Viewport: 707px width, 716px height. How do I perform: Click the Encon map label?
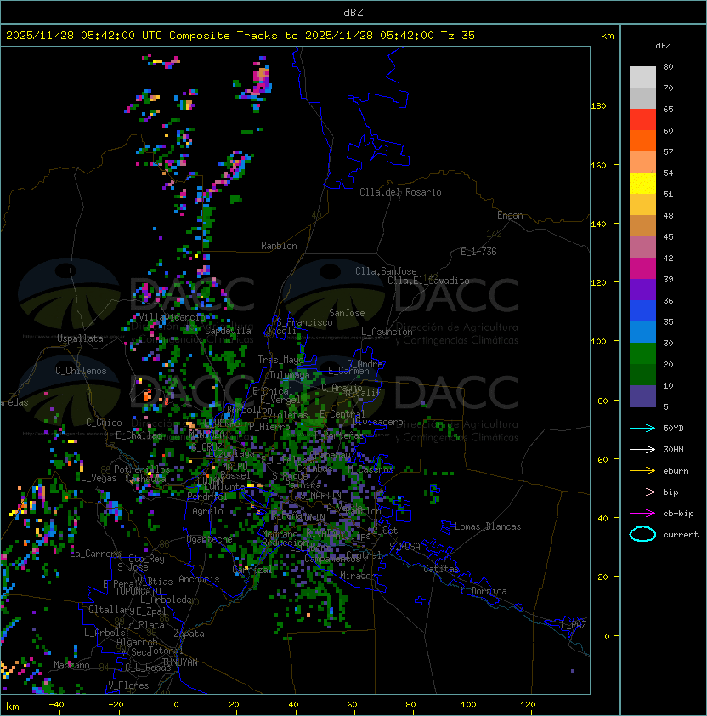click(x=510, y=215)
